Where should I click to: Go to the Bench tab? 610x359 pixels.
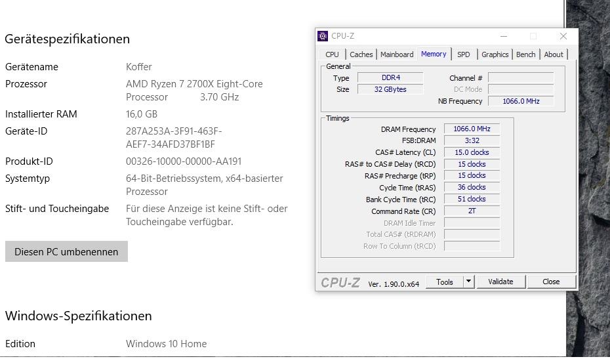point(525,54)
